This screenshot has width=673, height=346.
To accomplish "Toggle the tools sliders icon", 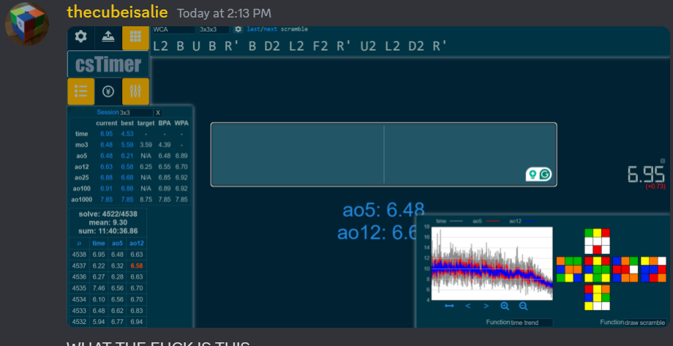I will tap(135, 91).
